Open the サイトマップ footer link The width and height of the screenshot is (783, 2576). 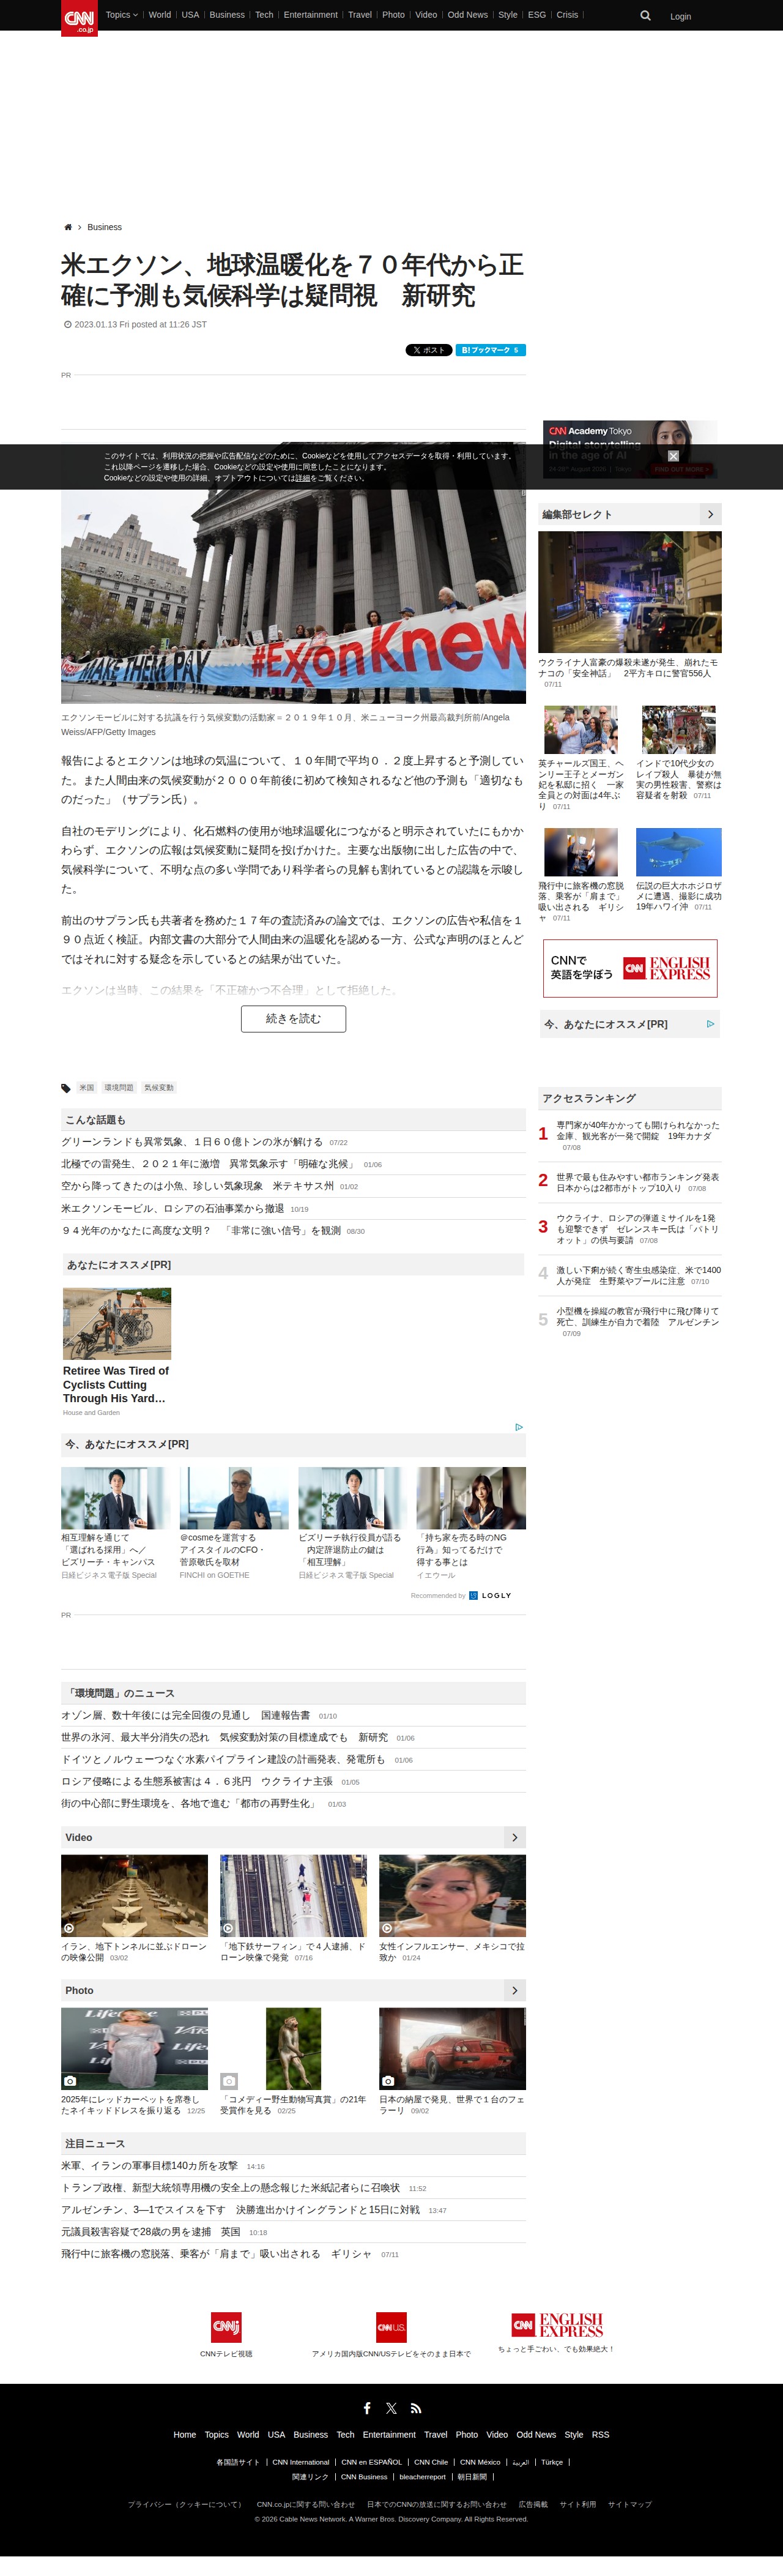click(630, 2505)
